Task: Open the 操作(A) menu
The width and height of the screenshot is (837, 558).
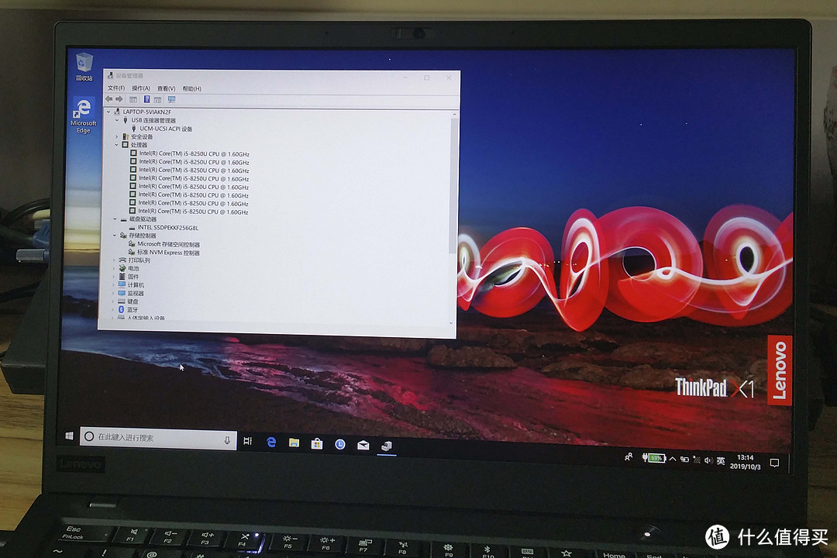Action: coord(141,88)
